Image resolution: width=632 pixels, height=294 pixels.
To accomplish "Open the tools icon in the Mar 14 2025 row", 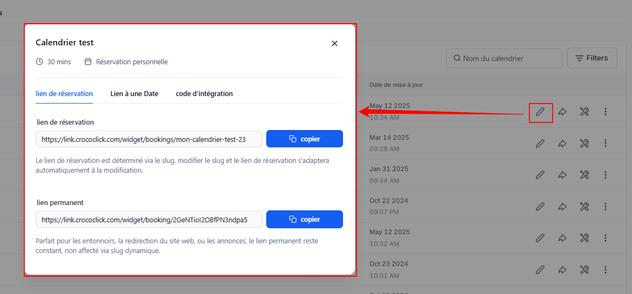I will point(584,143).
